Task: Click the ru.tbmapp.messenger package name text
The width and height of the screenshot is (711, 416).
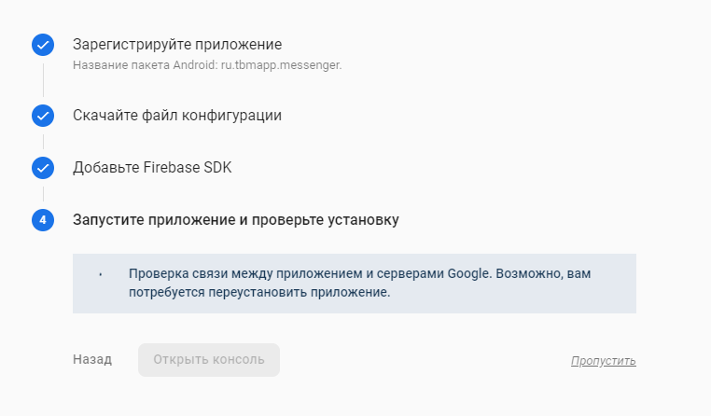Action: coord(281,65)
